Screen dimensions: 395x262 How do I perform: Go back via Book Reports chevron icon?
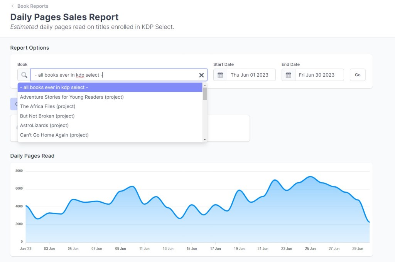click(12, 6)
